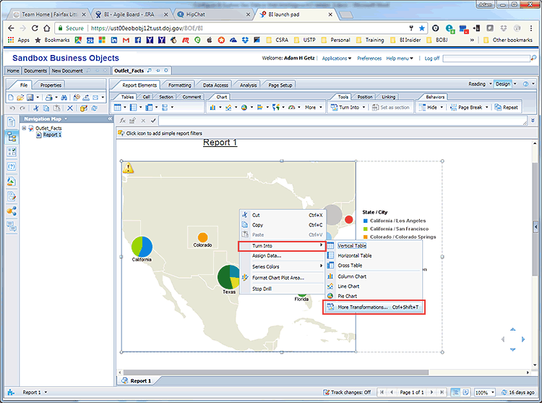Viewport: 542px width, 403px height.
Task: Open the Page Break dropdown arrow
Action: (x=486, y=108)
